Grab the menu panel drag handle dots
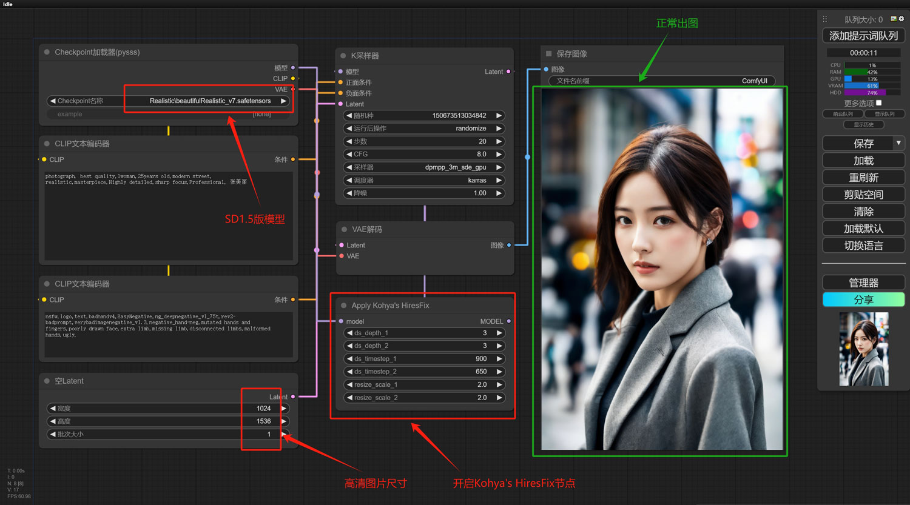The image size is (910, 505). pos(825,19)
